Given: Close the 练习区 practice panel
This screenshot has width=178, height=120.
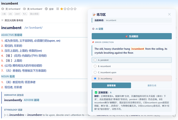Looking at the screenshot, I should (x=169, y=14).
